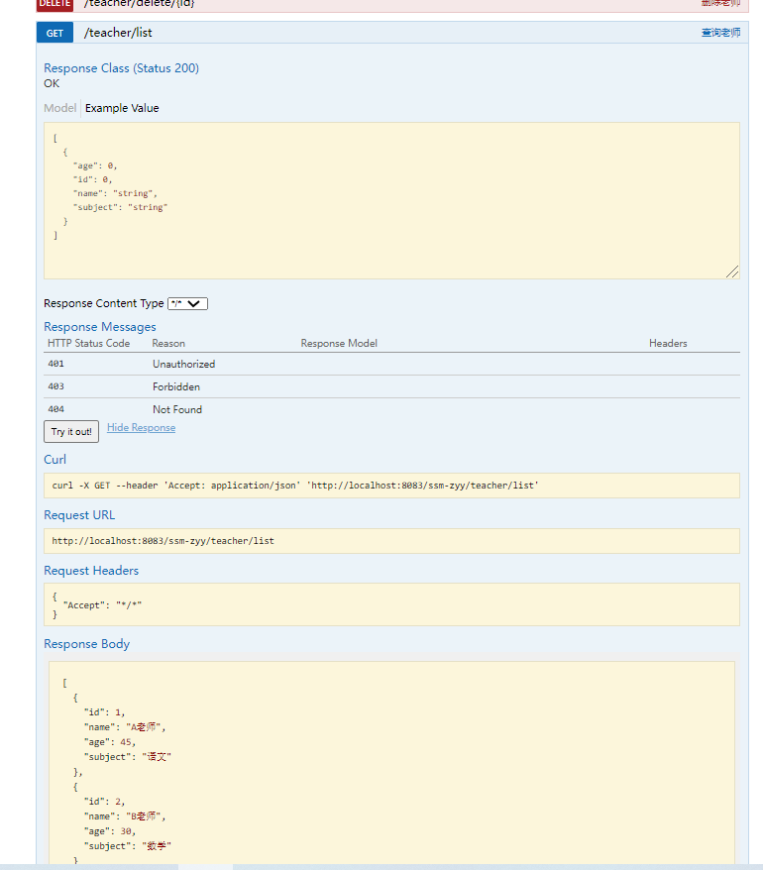The width and height of the screenshot is (763, 870).
Task: Click the "name": "string" example line
Action: coord(115,193)
